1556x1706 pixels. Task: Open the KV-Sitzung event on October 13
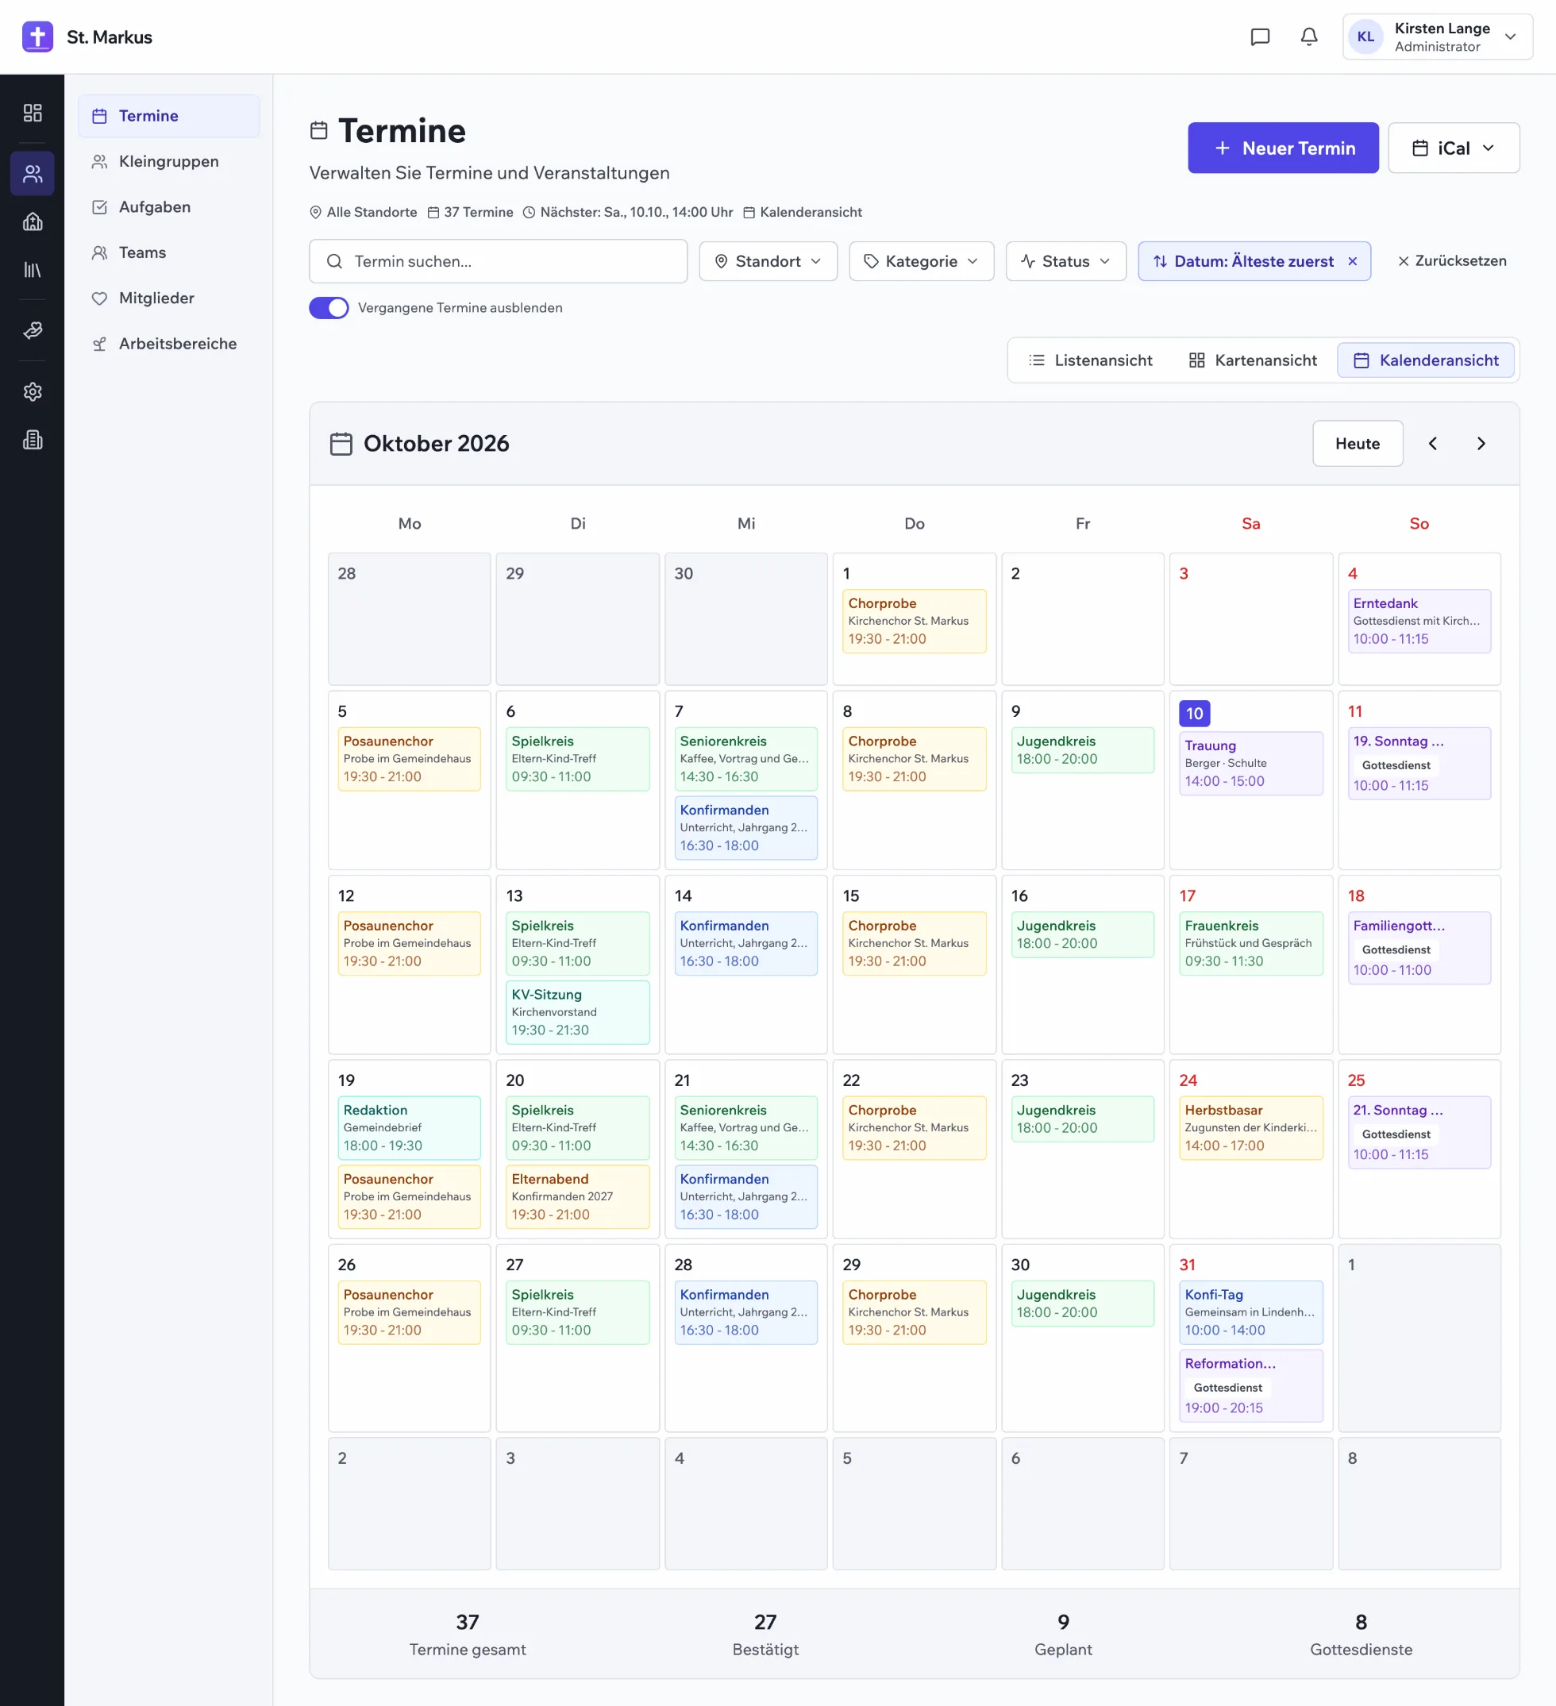point(577,1012)
